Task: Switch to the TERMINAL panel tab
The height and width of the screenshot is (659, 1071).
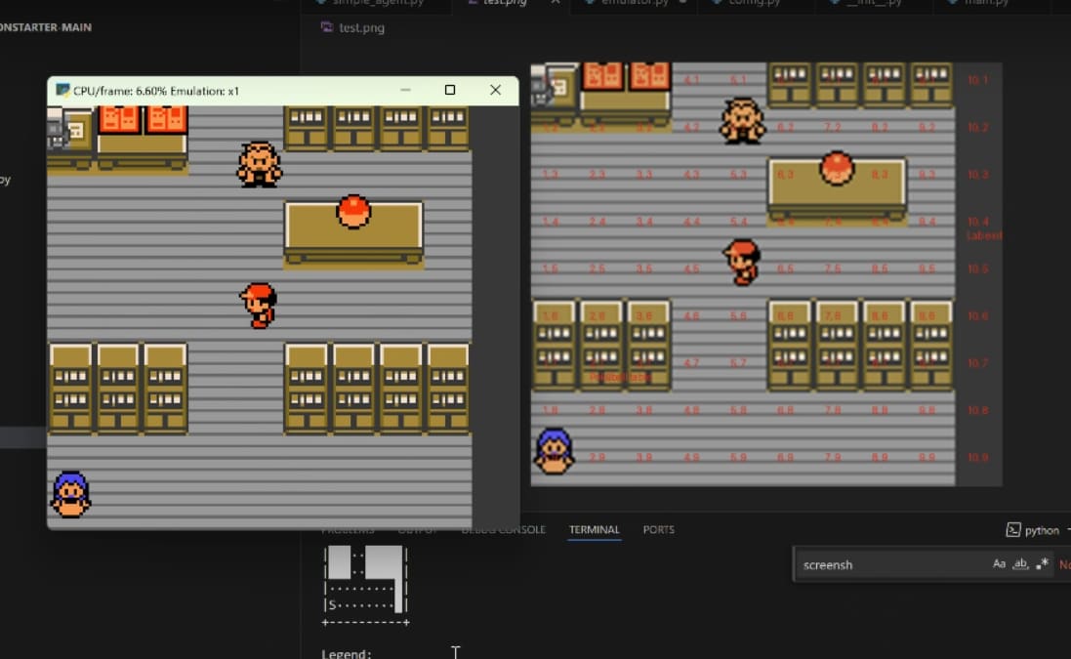Action: (x=595, y=529)
